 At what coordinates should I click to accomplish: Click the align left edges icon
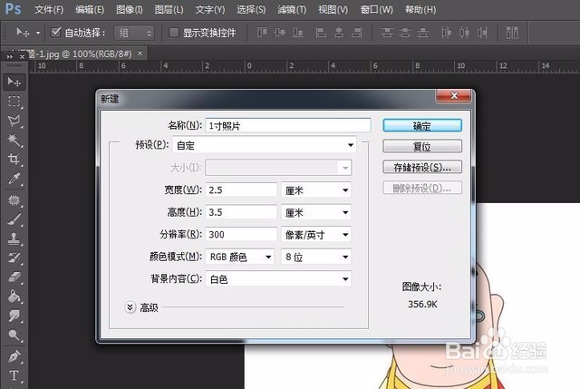(321, 33)
